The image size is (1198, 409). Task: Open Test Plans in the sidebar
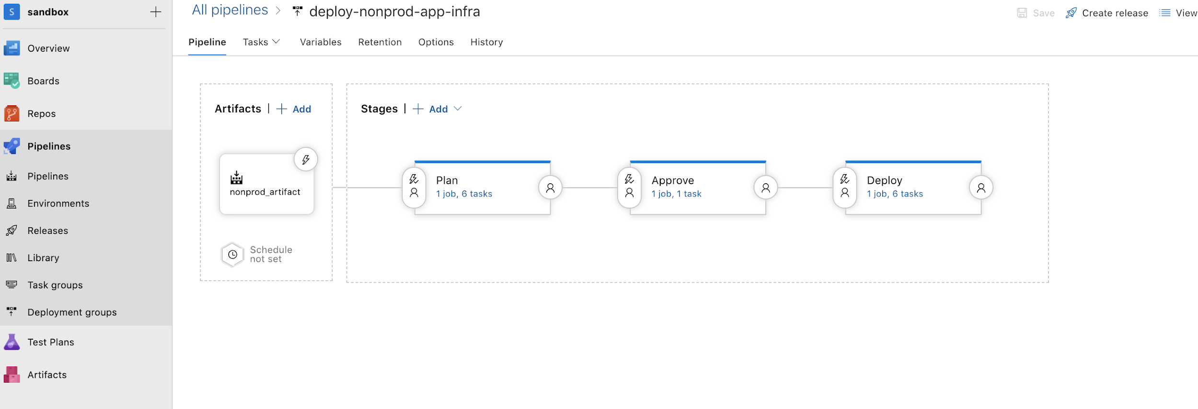(x=51, y=343)
